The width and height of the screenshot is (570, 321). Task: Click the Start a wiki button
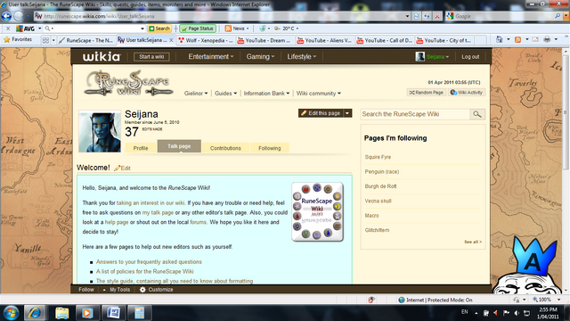(x=151, y=57)
